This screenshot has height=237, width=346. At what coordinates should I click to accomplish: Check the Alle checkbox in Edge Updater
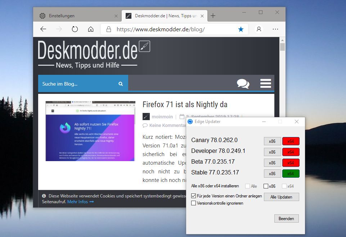248,186
